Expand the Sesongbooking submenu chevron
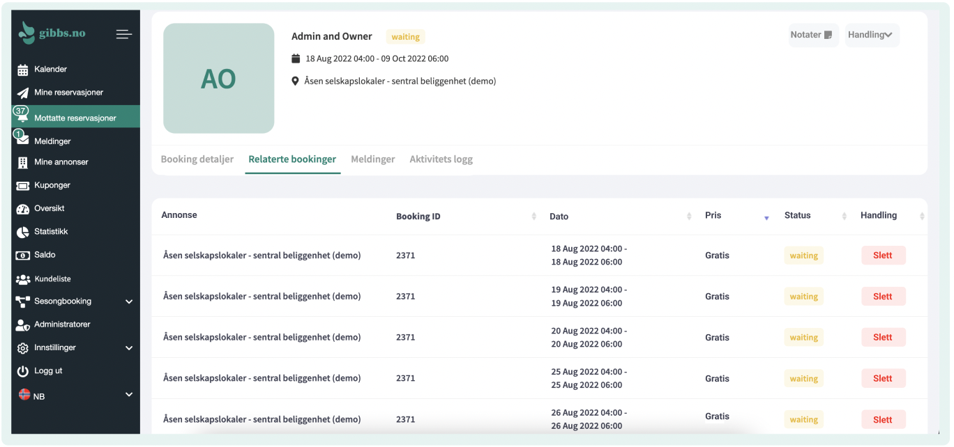 [129, 301]
